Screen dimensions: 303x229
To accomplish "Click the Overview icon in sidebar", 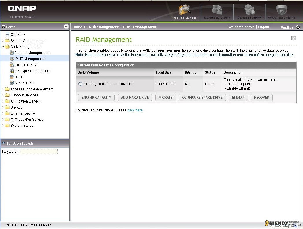I will pos(7,35).
